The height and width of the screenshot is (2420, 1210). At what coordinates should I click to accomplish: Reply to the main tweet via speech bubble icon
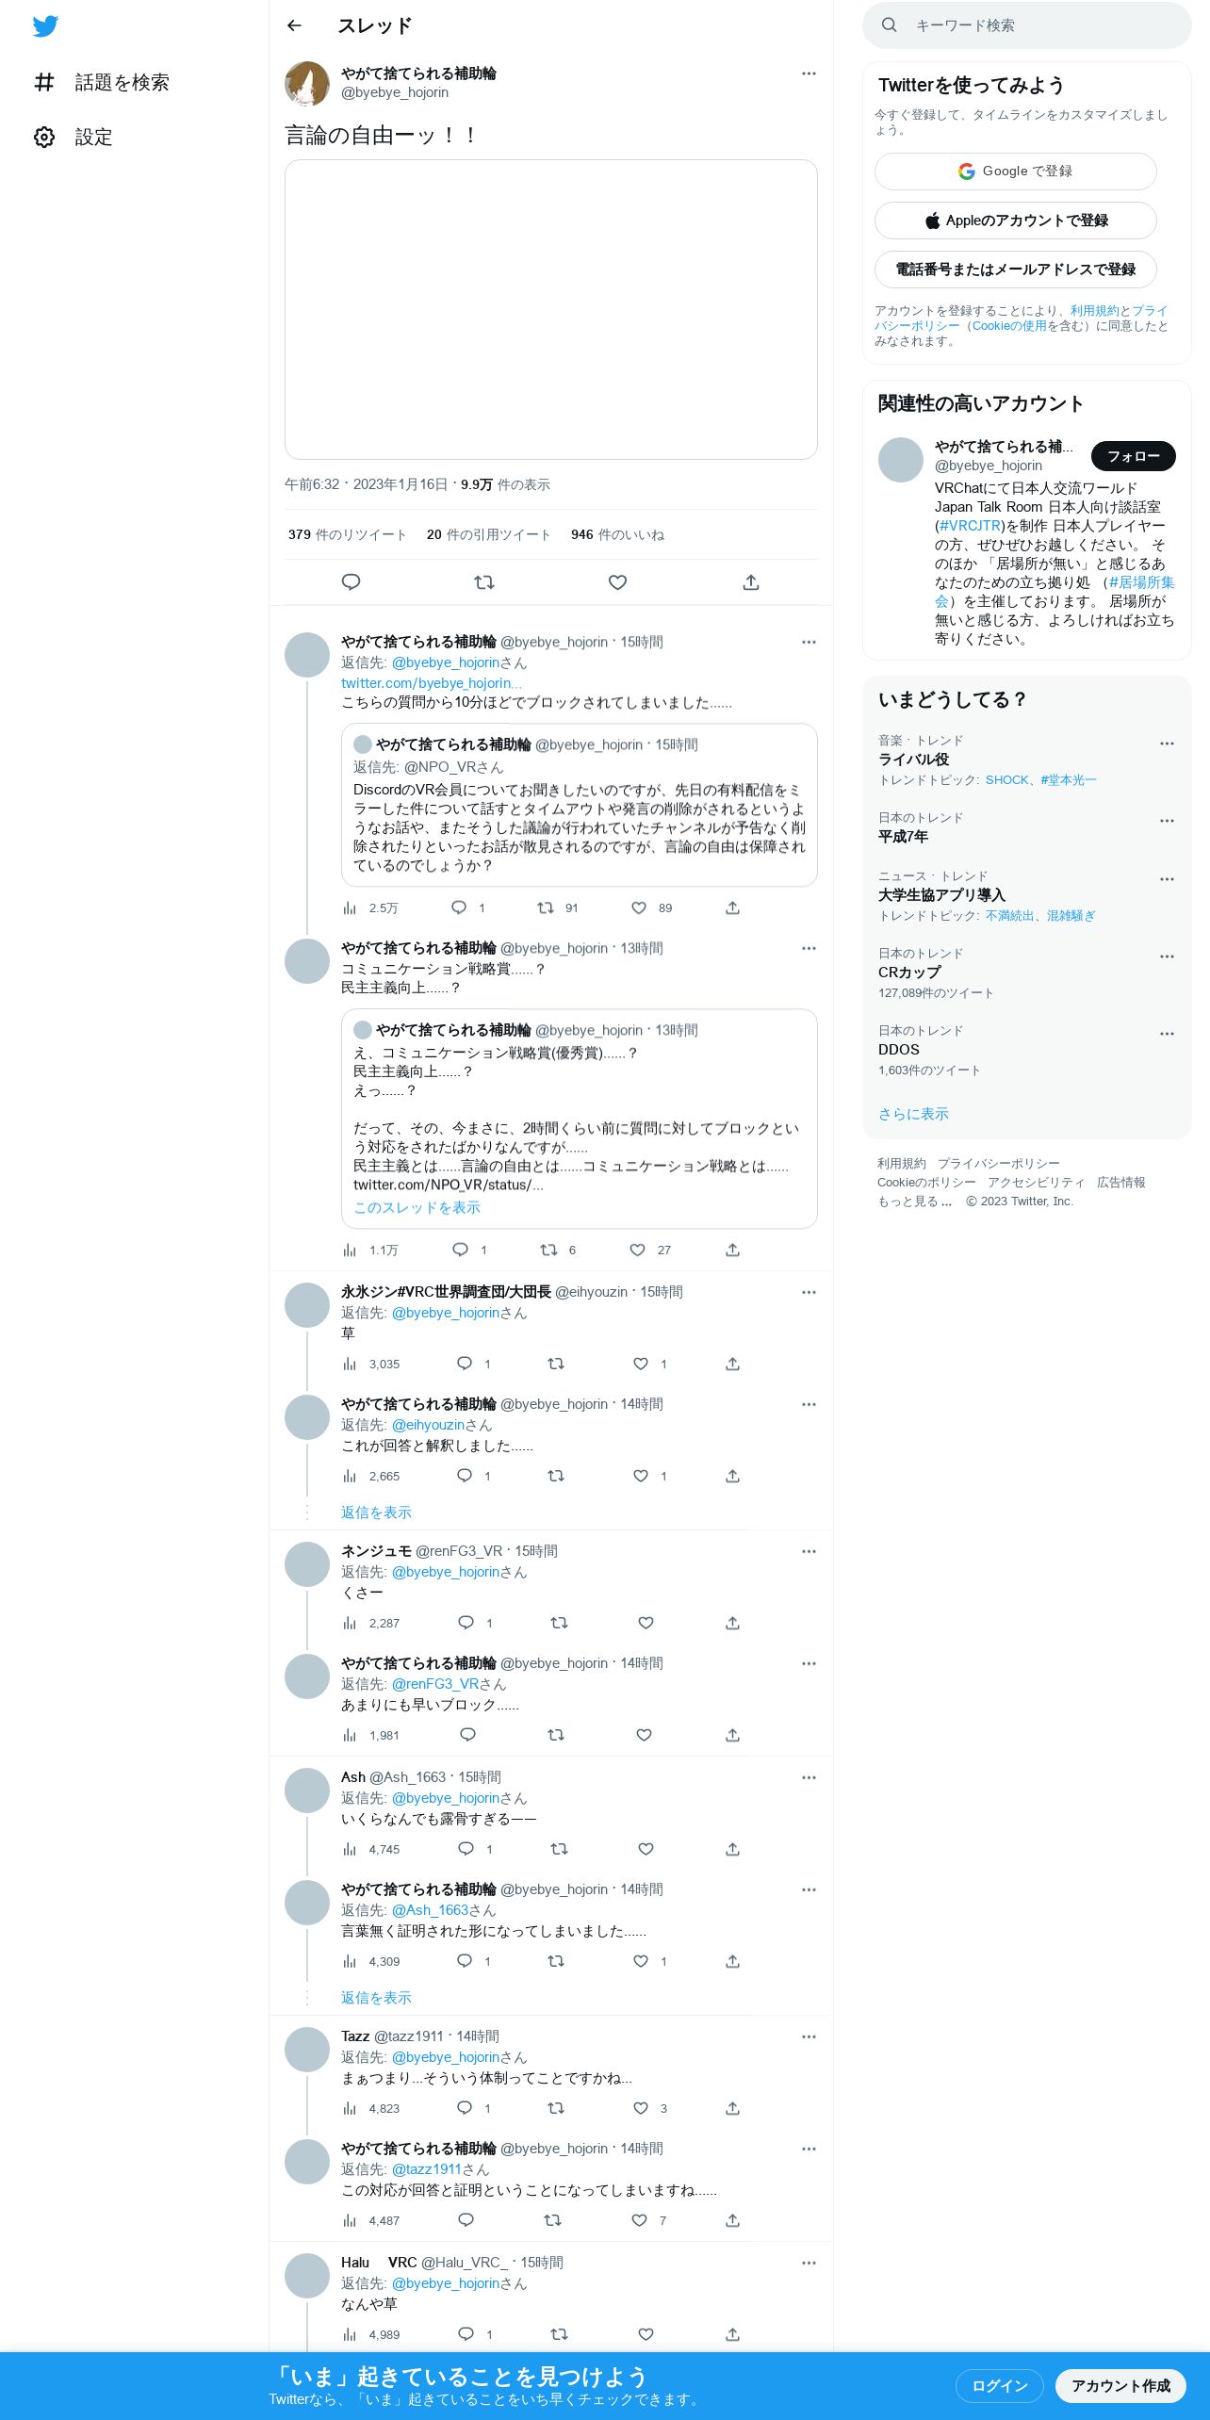point(351,582)
